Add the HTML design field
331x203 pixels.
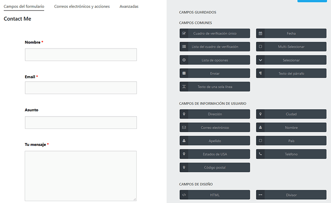coord(215,195)
